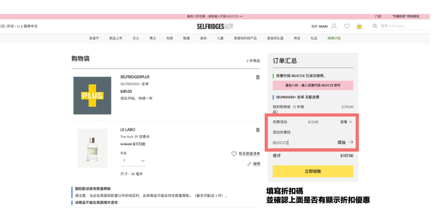This screenshot has width=435, height=216.
Task: Click the 您好 MUMU greeting
Action: tap(319, 27)
